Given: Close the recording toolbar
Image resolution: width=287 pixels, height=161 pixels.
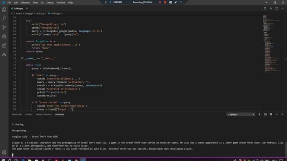Looking at the screenshot, I should (181, 2).
